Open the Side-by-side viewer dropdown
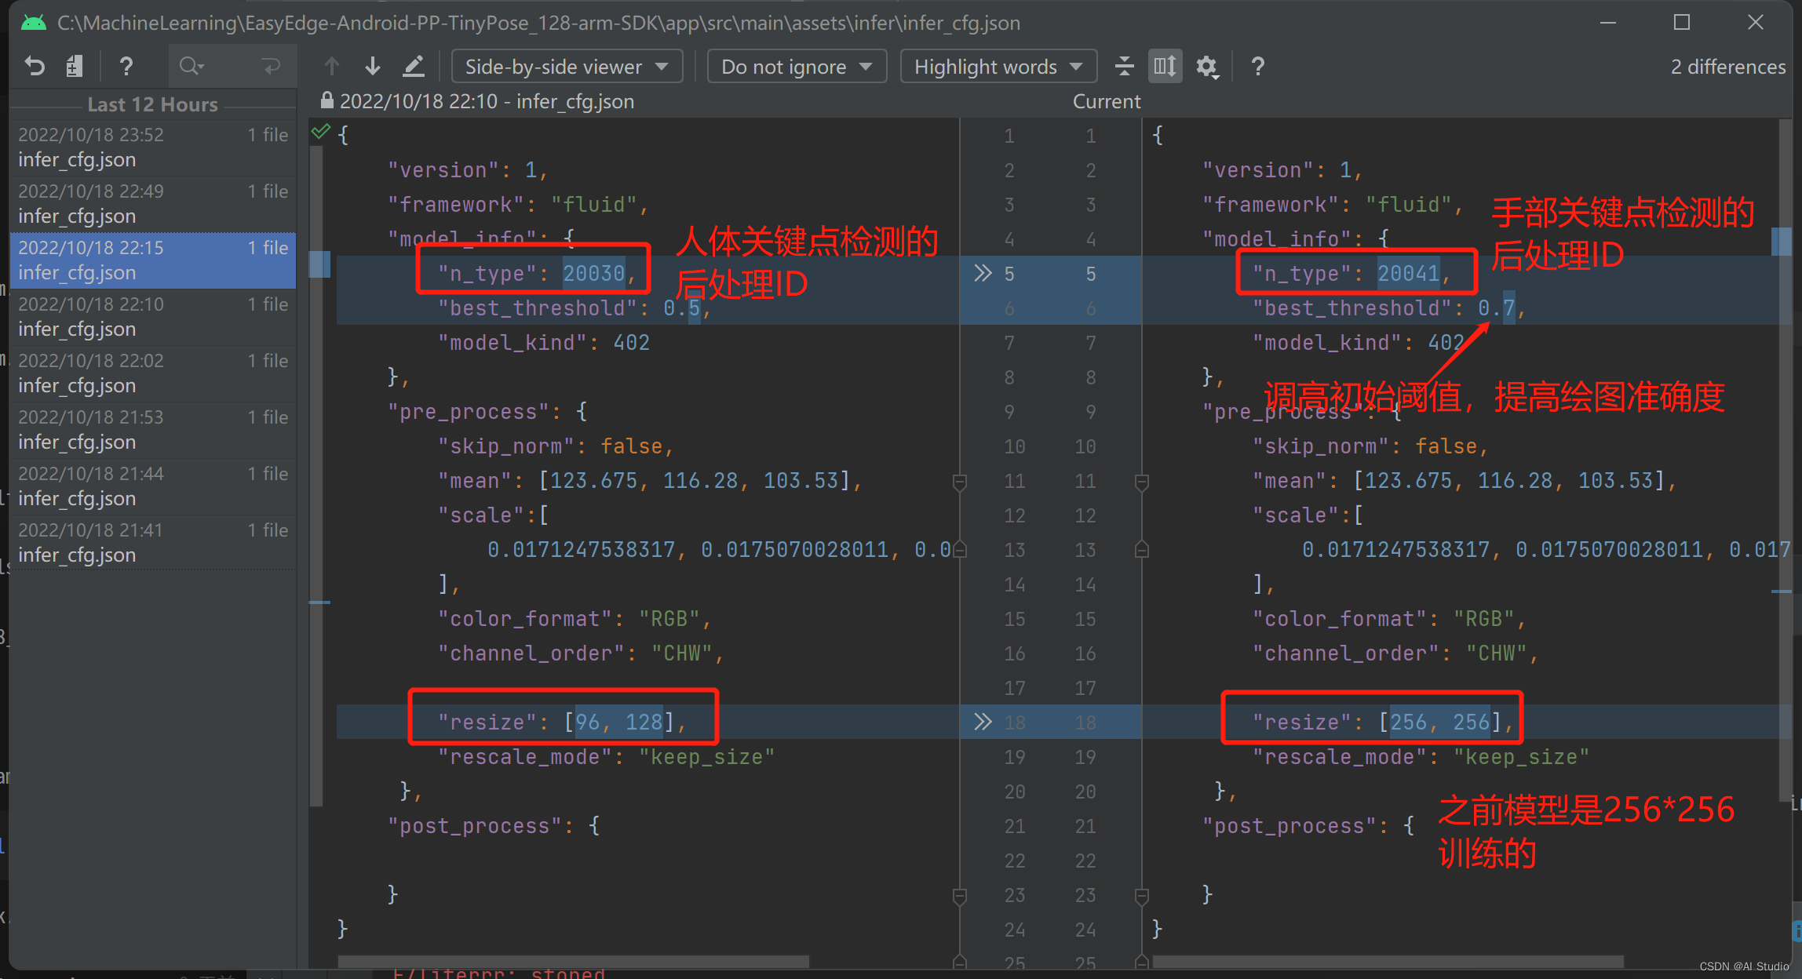This screenshot has width=1802, height=979. [567, 66]
